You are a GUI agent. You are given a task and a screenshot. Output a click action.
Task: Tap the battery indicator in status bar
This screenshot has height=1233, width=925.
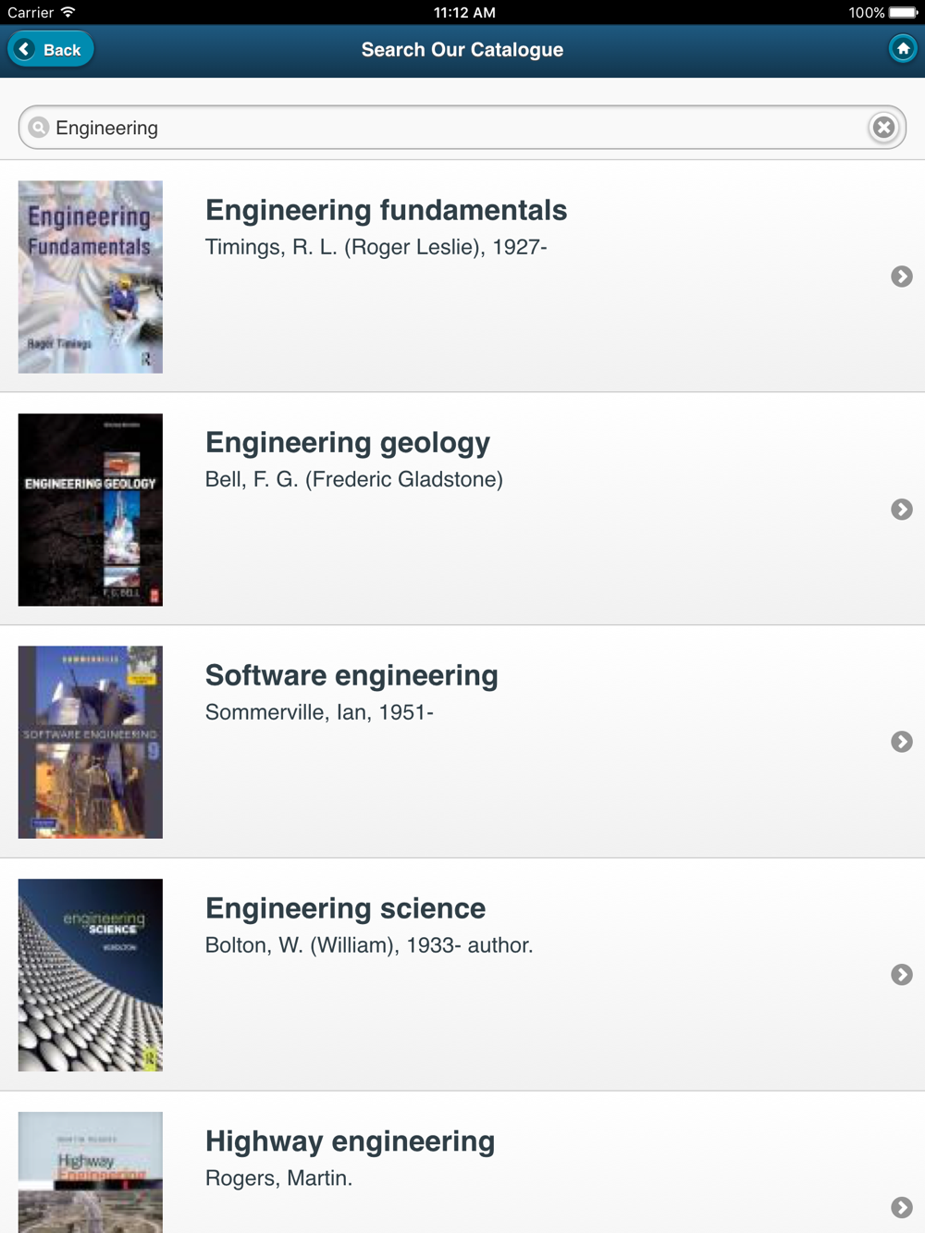[x=903, y=13]
